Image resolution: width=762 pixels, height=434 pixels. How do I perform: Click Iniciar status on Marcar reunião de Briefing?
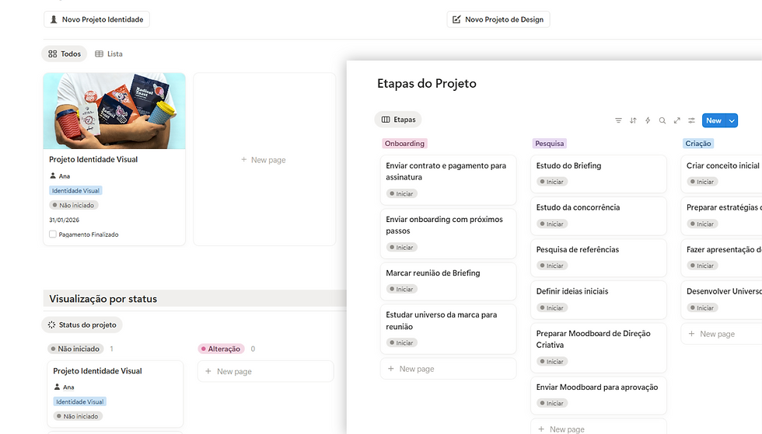pos(401,289)
